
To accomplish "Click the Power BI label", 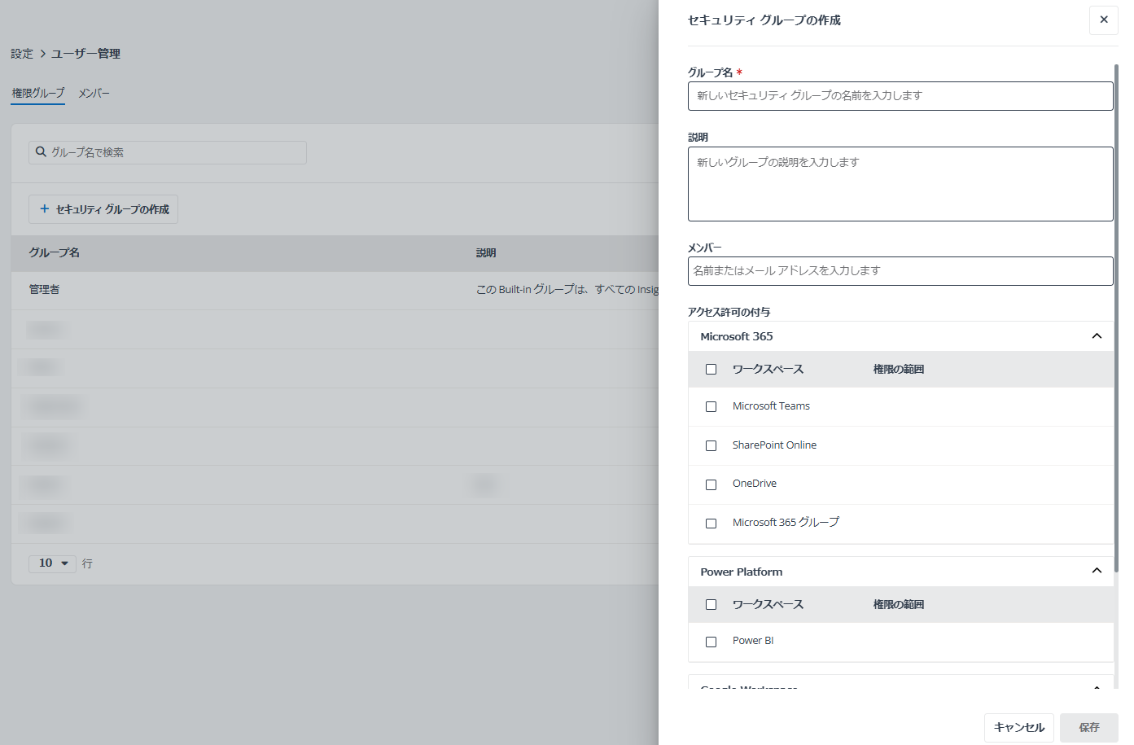I will coord(753,641).
